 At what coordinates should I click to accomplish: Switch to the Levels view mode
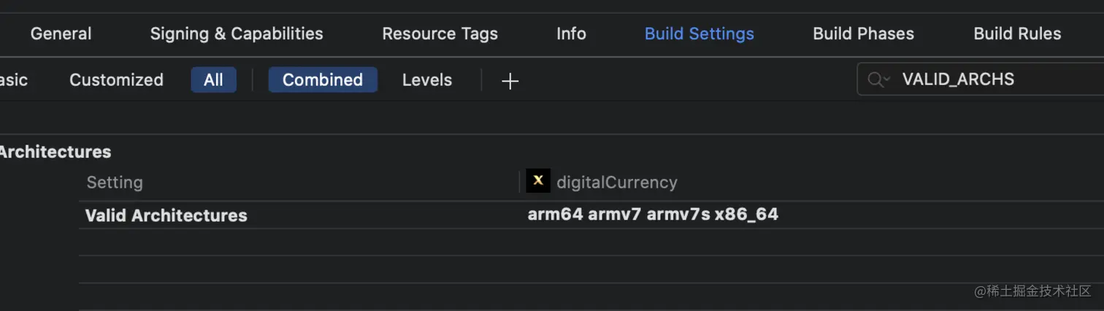[x=427, y=80]
